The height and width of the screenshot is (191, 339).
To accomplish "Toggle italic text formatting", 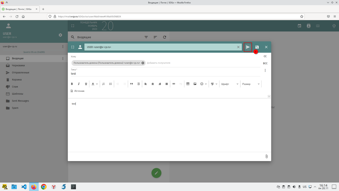I will 79,84.
